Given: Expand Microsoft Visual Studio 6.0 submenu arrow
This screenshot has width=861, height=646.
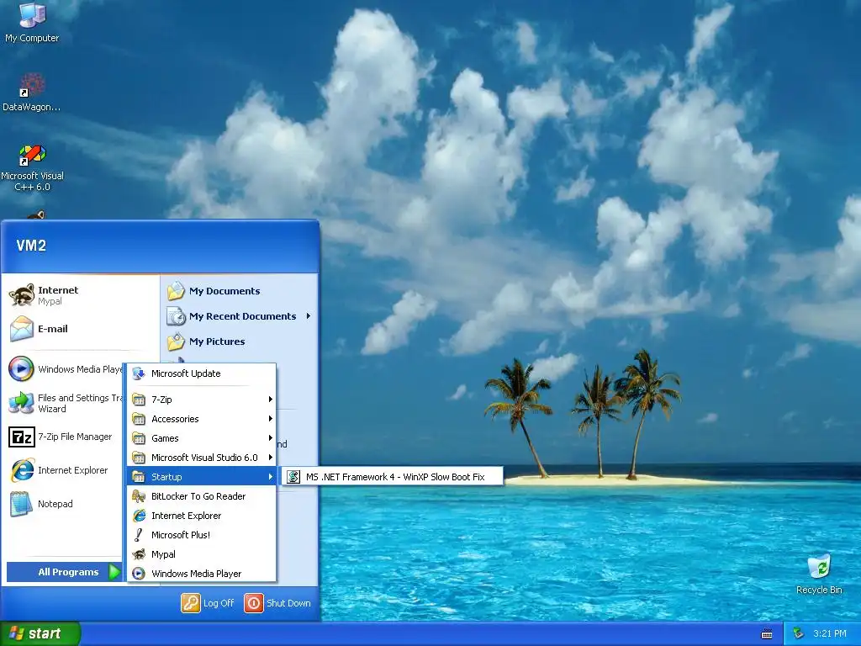Looking at the screenshot, I should click(x=270, y=457).
